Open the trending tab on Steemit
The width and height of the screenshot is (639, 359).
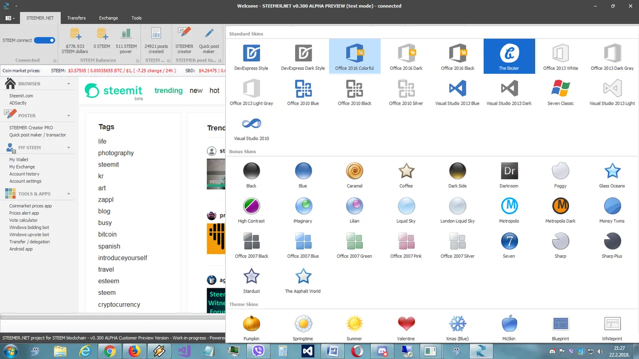coord(168,90)
